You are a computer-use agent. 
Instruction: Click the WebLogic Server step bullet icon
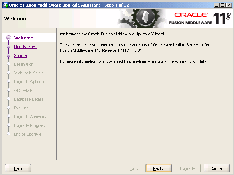coord(8,73)
